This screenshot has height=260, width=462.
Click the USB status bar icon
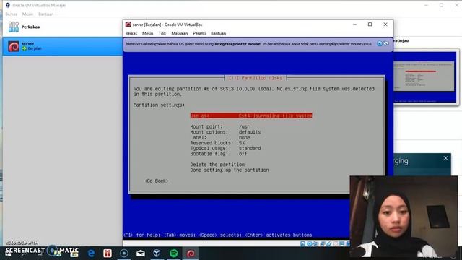tap(329, 243)
